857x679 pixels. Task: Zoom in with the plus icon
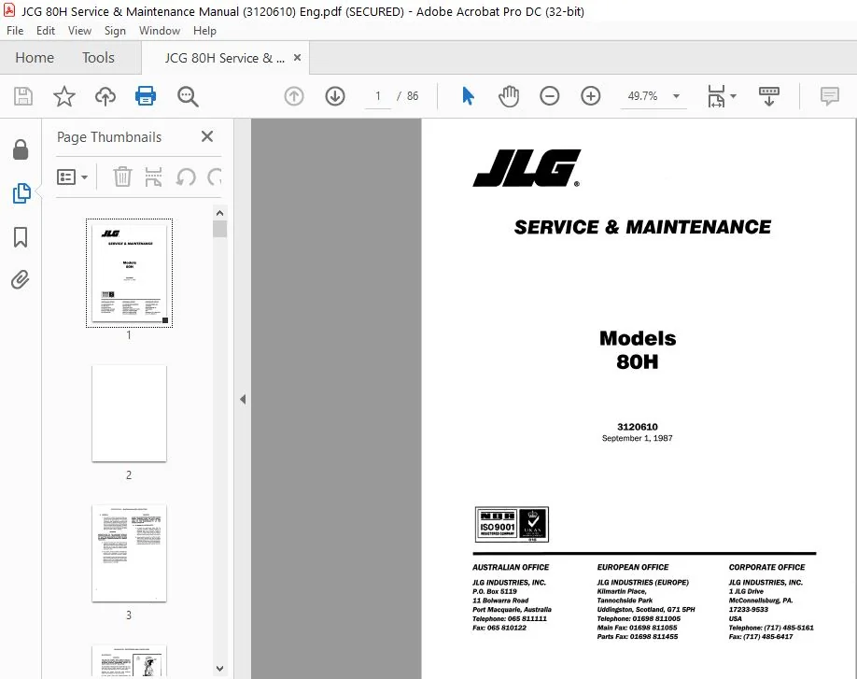(x=590, y=96)
